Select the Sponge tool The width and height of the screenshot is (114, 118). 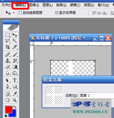click(15, 73)
